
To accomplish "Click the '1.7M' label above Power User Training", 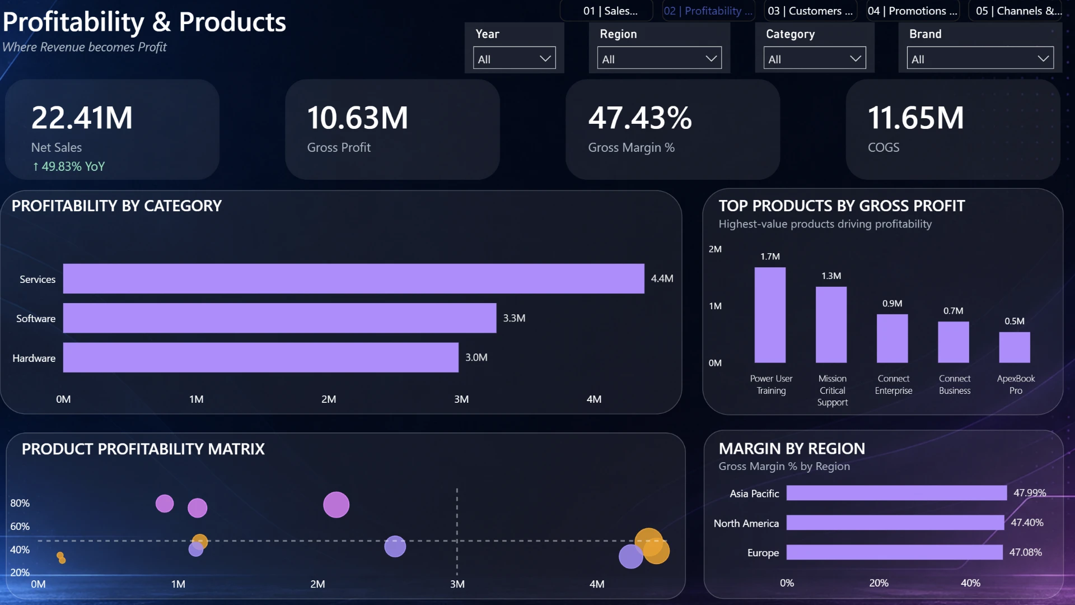I will 770,257.
